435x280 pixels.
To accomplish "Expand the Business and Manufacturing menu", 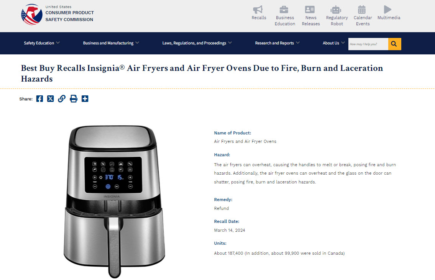I will point(111,43).
